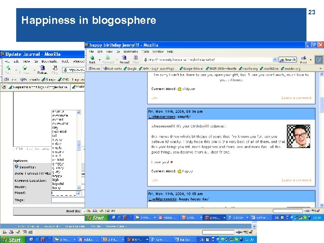Open the Tools menu in the birthday window
The height and width of the screenshot is (243, 324).
(145, 51)
